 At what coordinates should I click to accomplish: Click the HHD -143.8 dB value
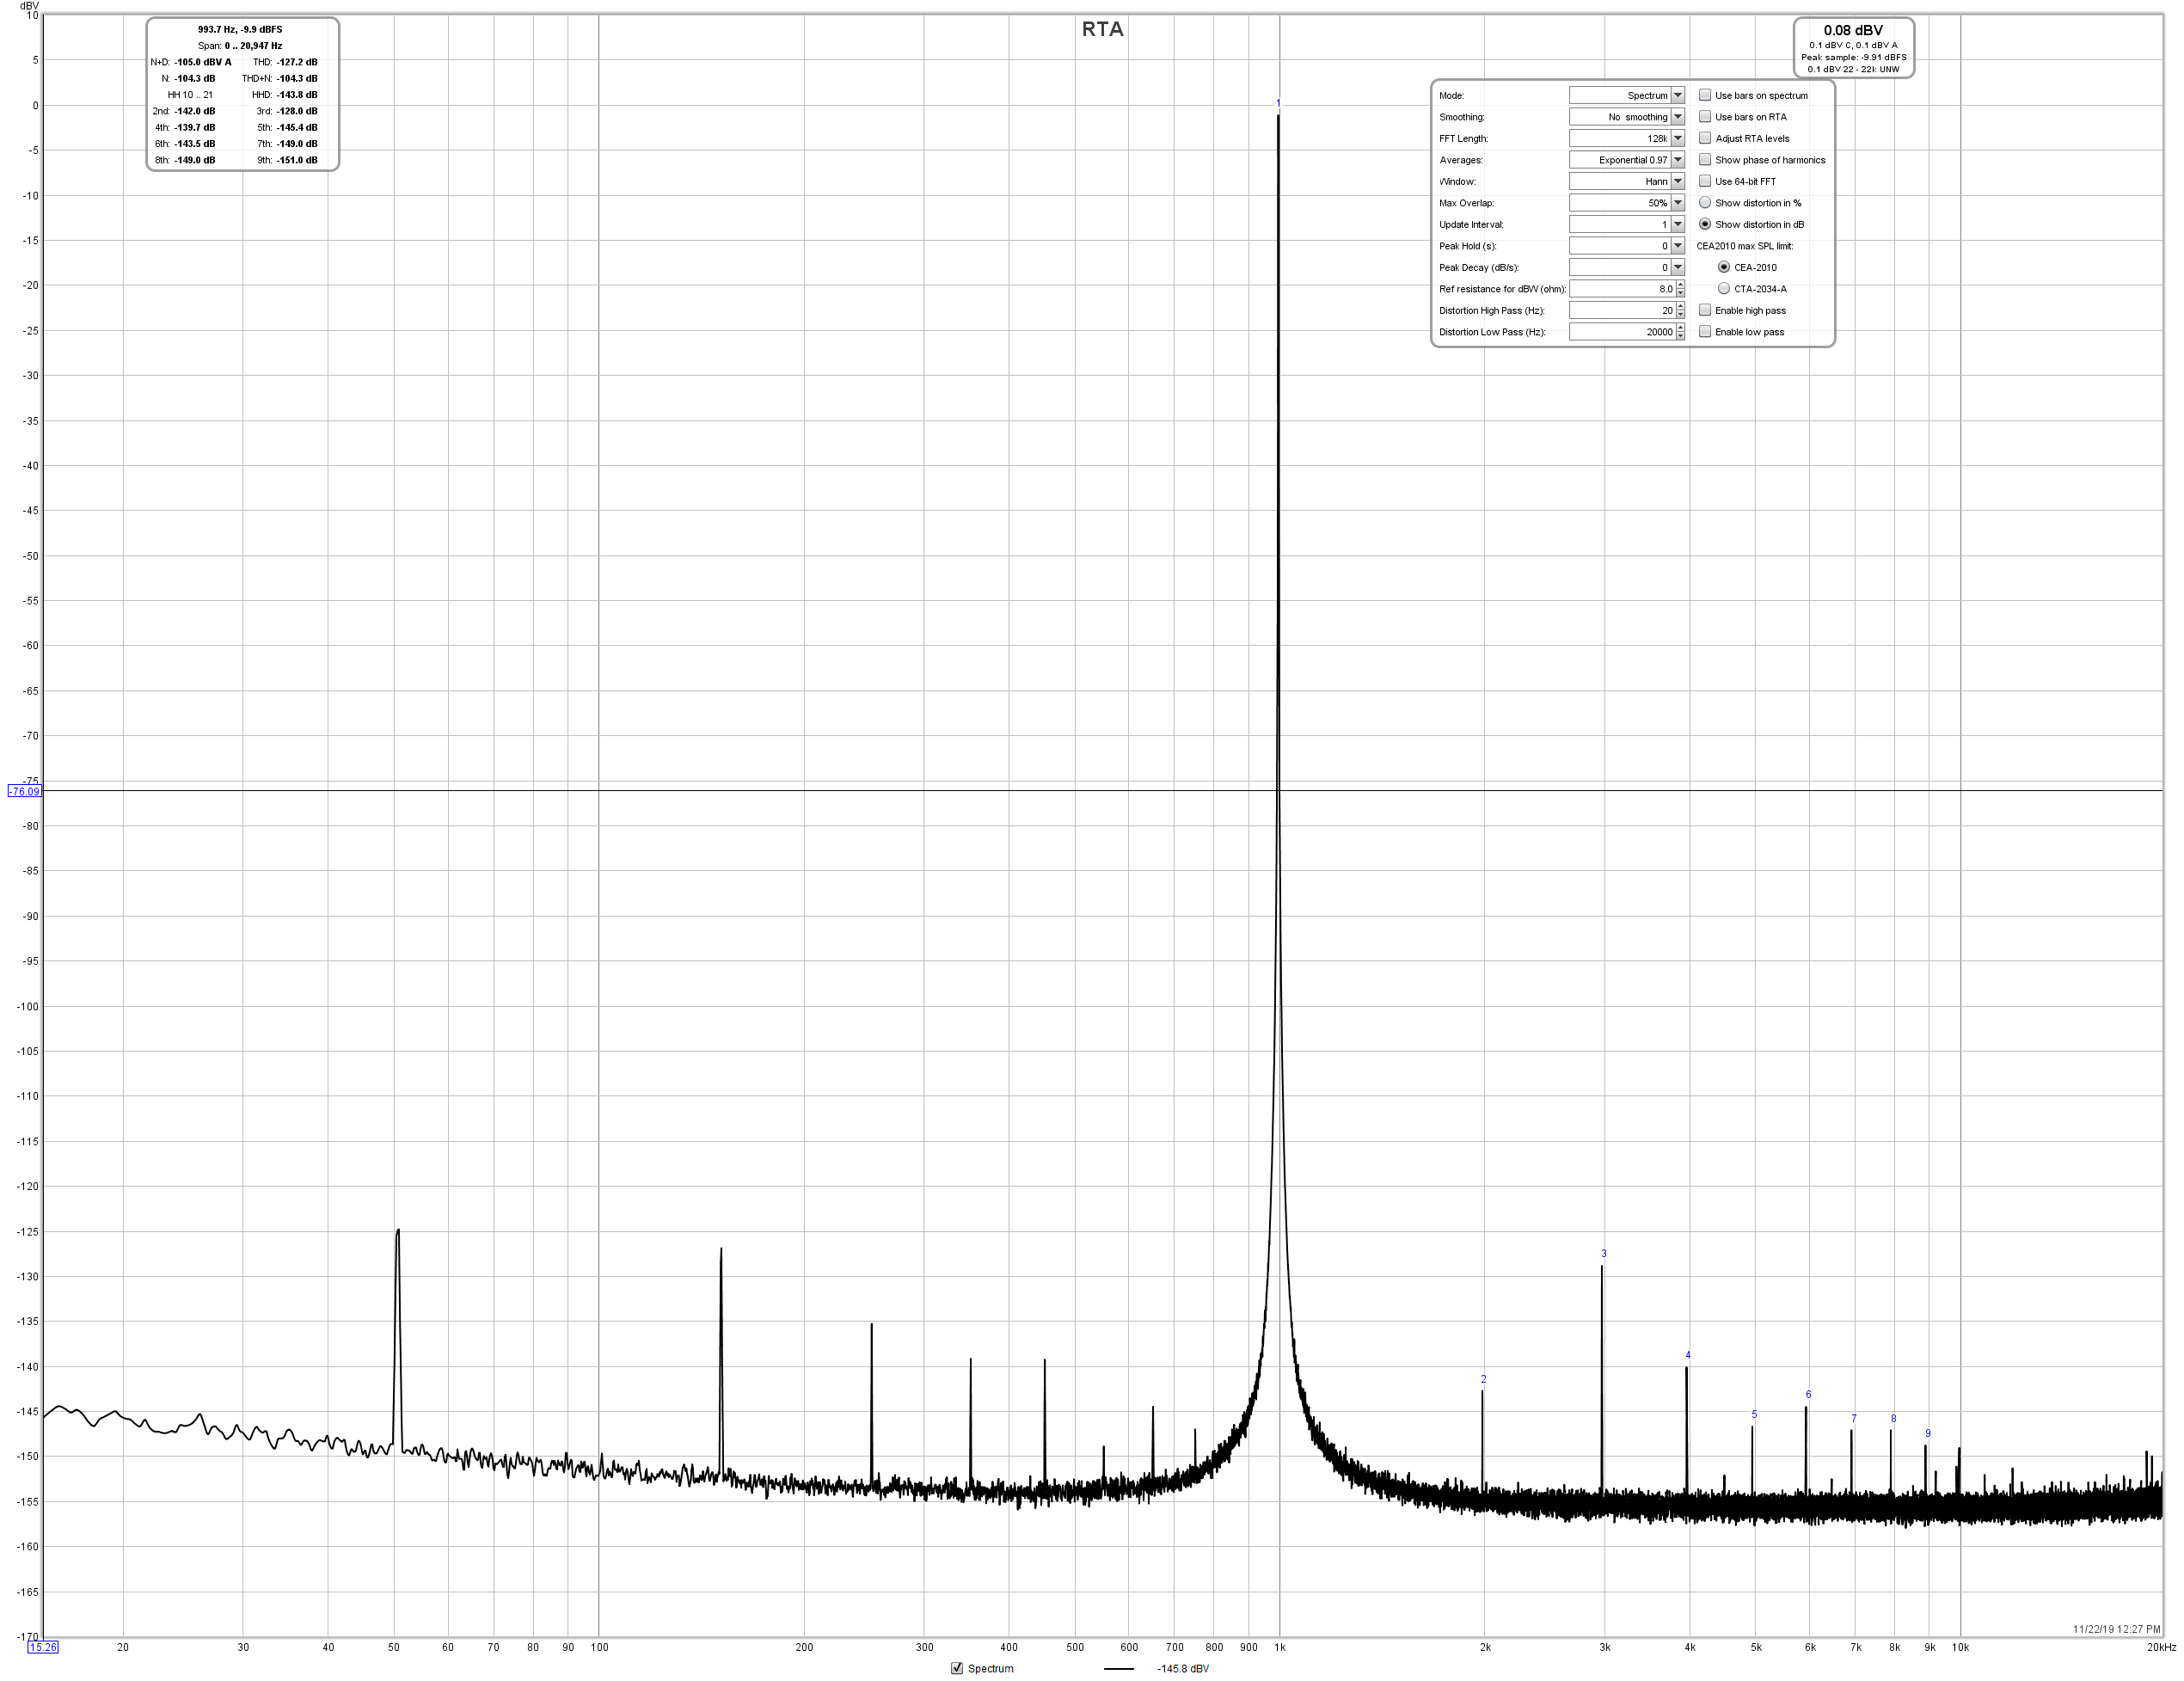[x=297, y=94]
